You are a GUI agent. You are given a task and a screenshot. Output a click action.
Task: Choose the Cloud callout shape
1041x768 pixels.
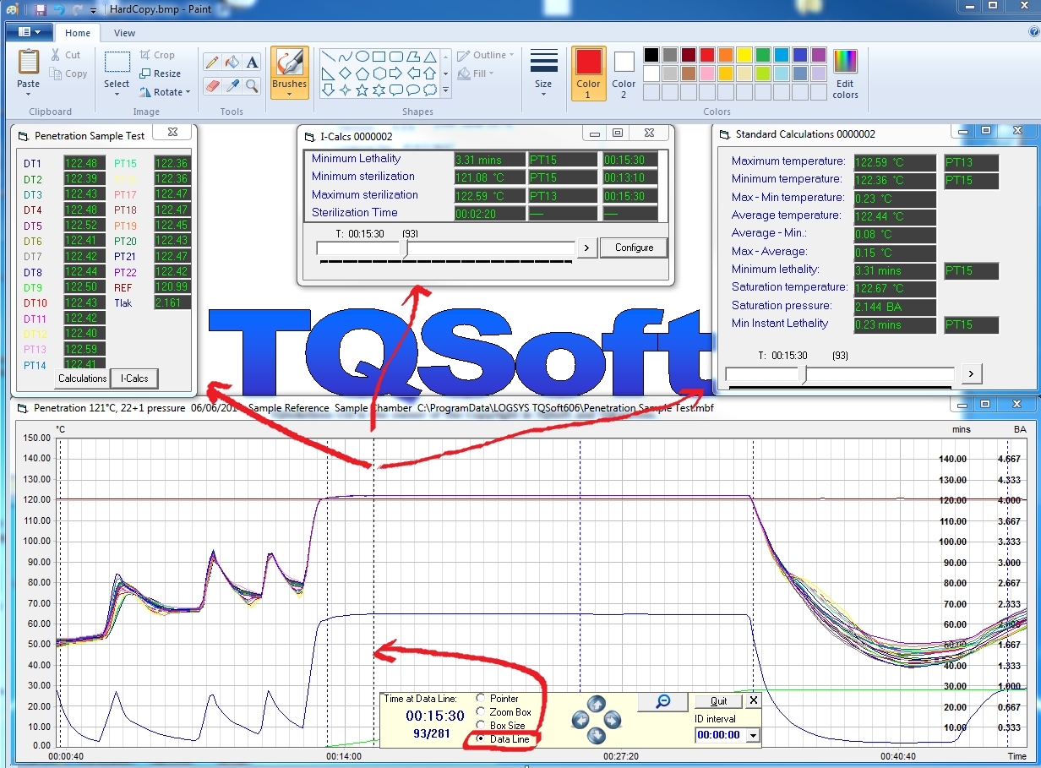click(429, 90)
